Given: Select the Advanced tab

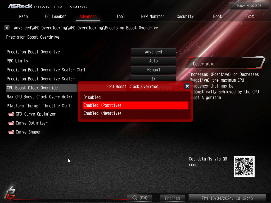Looking at the screenshot, I should (88, 17).
